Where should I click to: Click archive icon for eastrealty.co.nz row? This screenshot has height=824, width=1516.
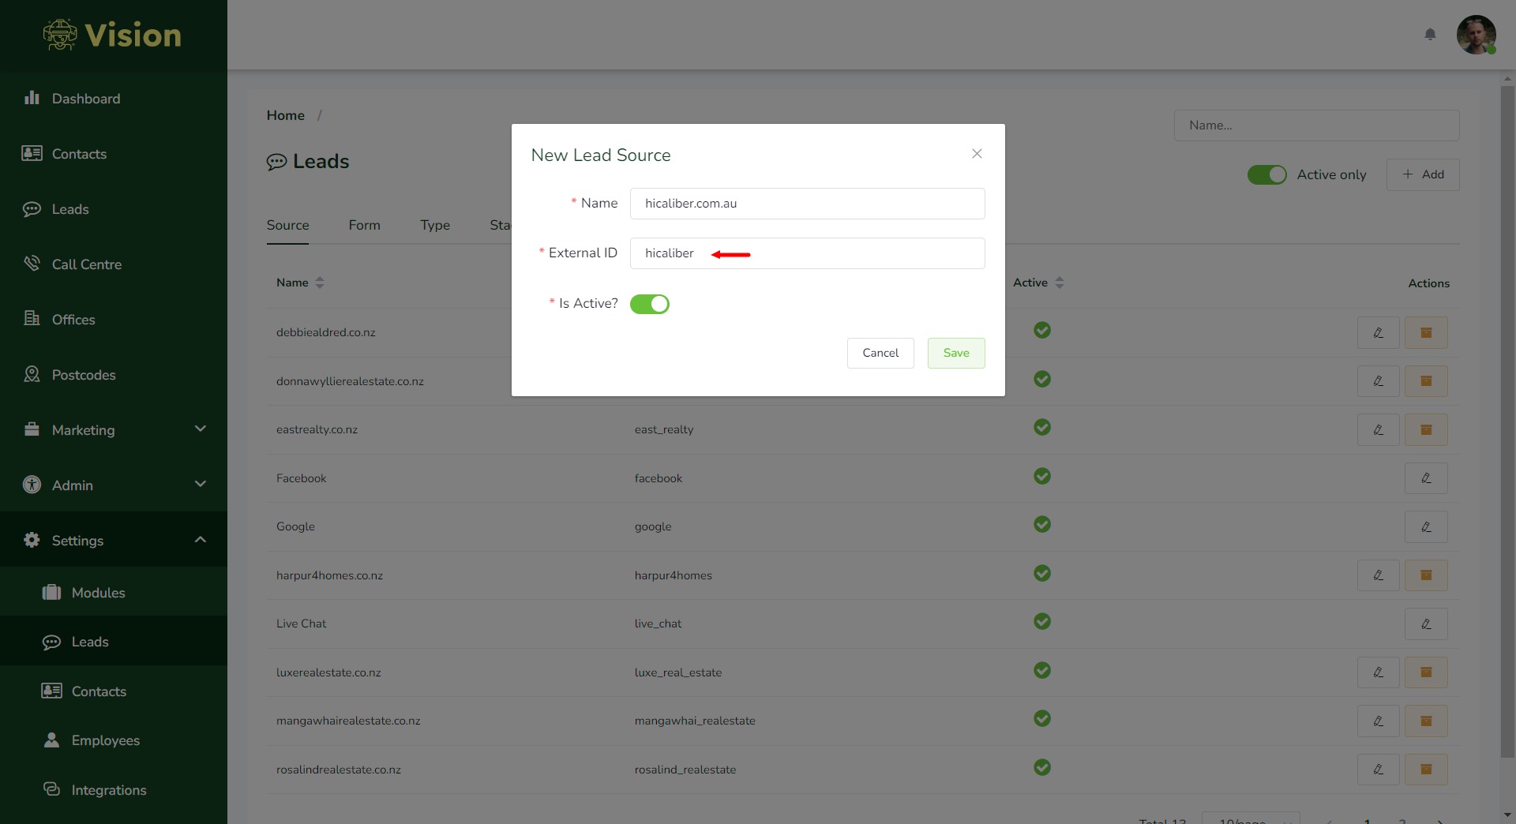pyautogui.click(x=1426, y=430)
